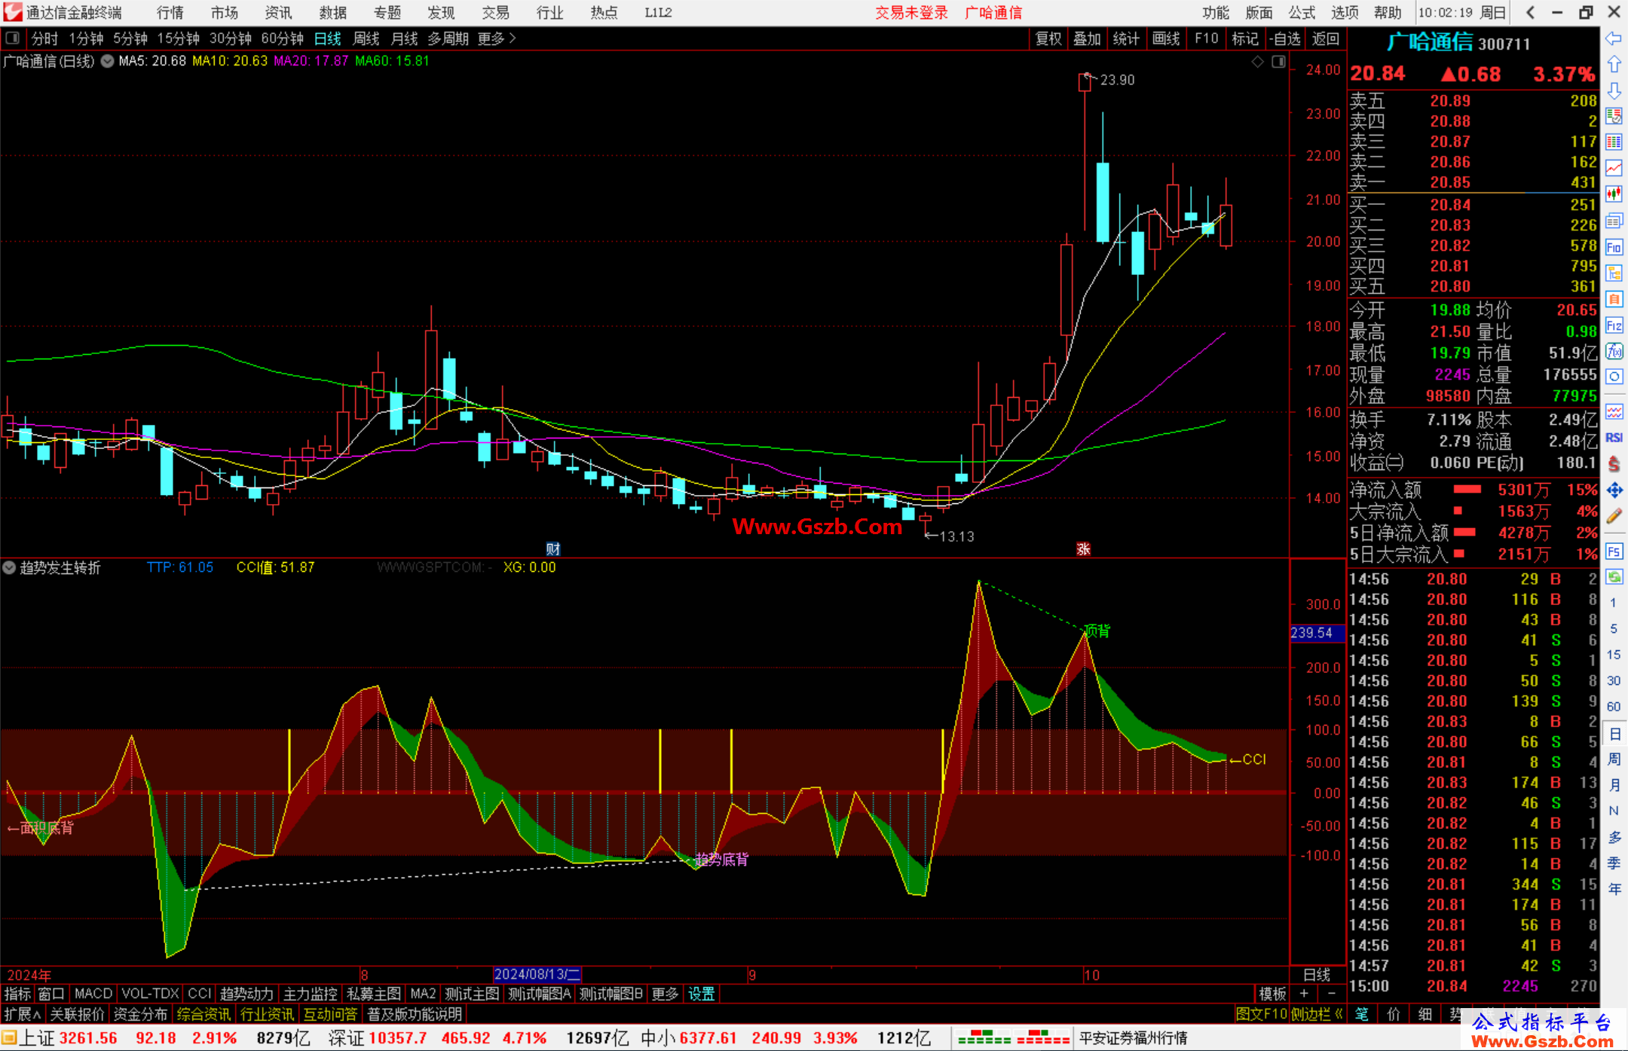
Task: Open the f(x) formula icon
Action: 1614,351
